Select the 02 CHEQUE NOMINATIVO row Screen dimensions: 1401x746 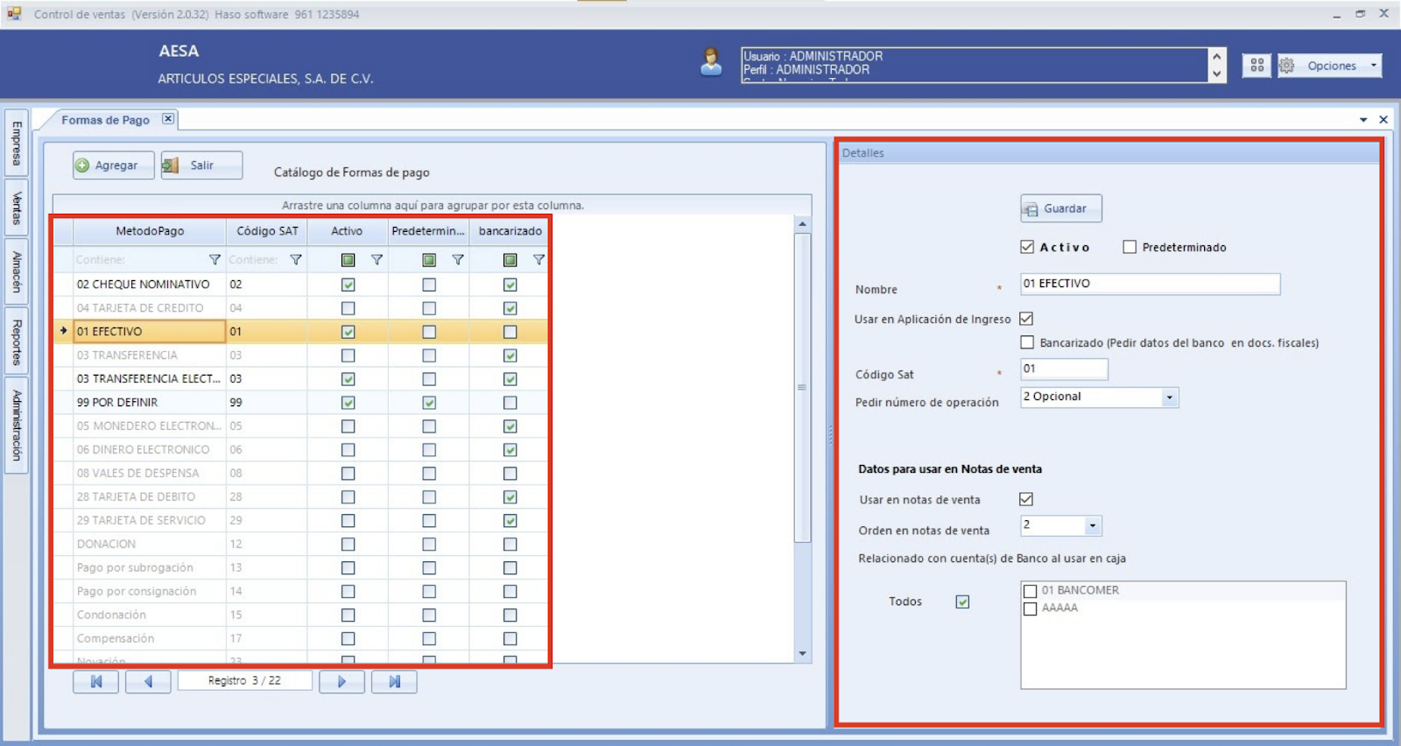click(x=300, y=285)
